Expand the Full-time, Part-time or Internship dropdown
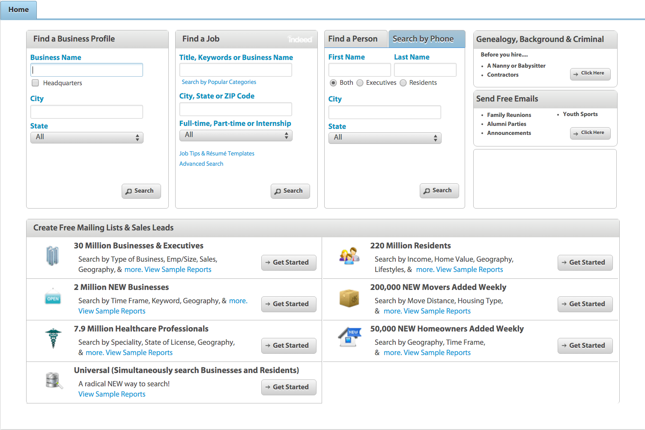The image size is (645, 430). pyautogui.click(x=236, y=135)
